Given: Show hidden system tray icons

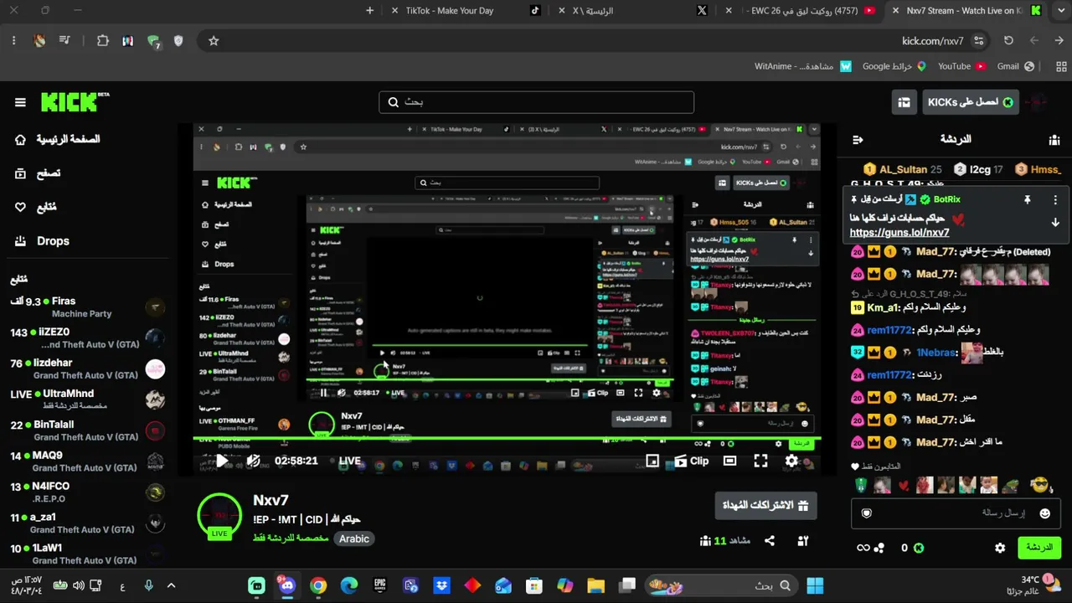Looking at the screenshot, I should (171, 585).
